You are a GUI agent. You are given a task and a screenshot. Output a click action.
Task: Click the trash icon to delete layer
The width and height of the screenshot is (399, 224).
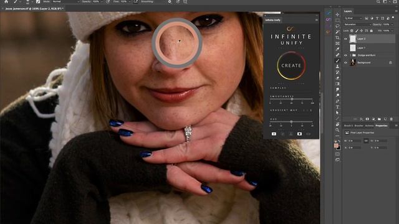coord(392,119)
